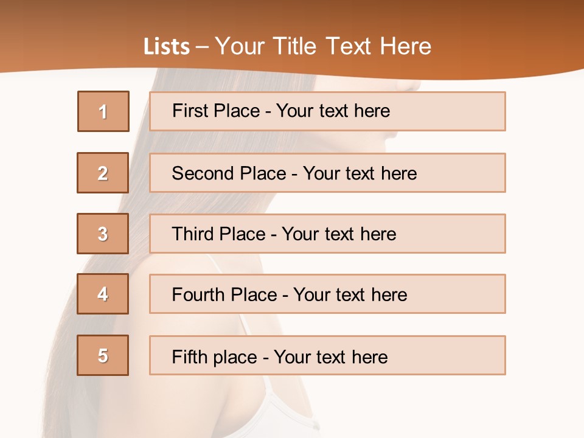The width and height of the screenshot is (584, 438).
Task: Select the Fifth place text box
Action: (327, 356)
